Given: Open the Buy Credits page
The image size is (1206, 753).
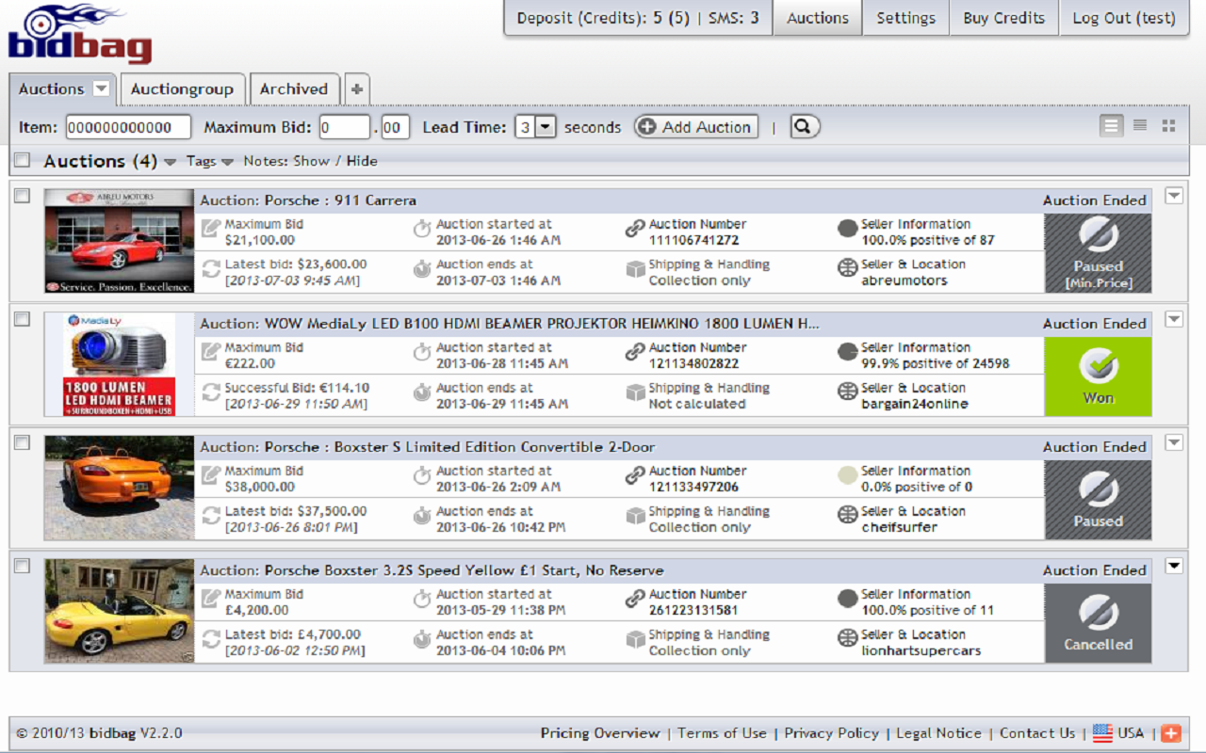Looking at the screenshot, I should point(1003,18).
